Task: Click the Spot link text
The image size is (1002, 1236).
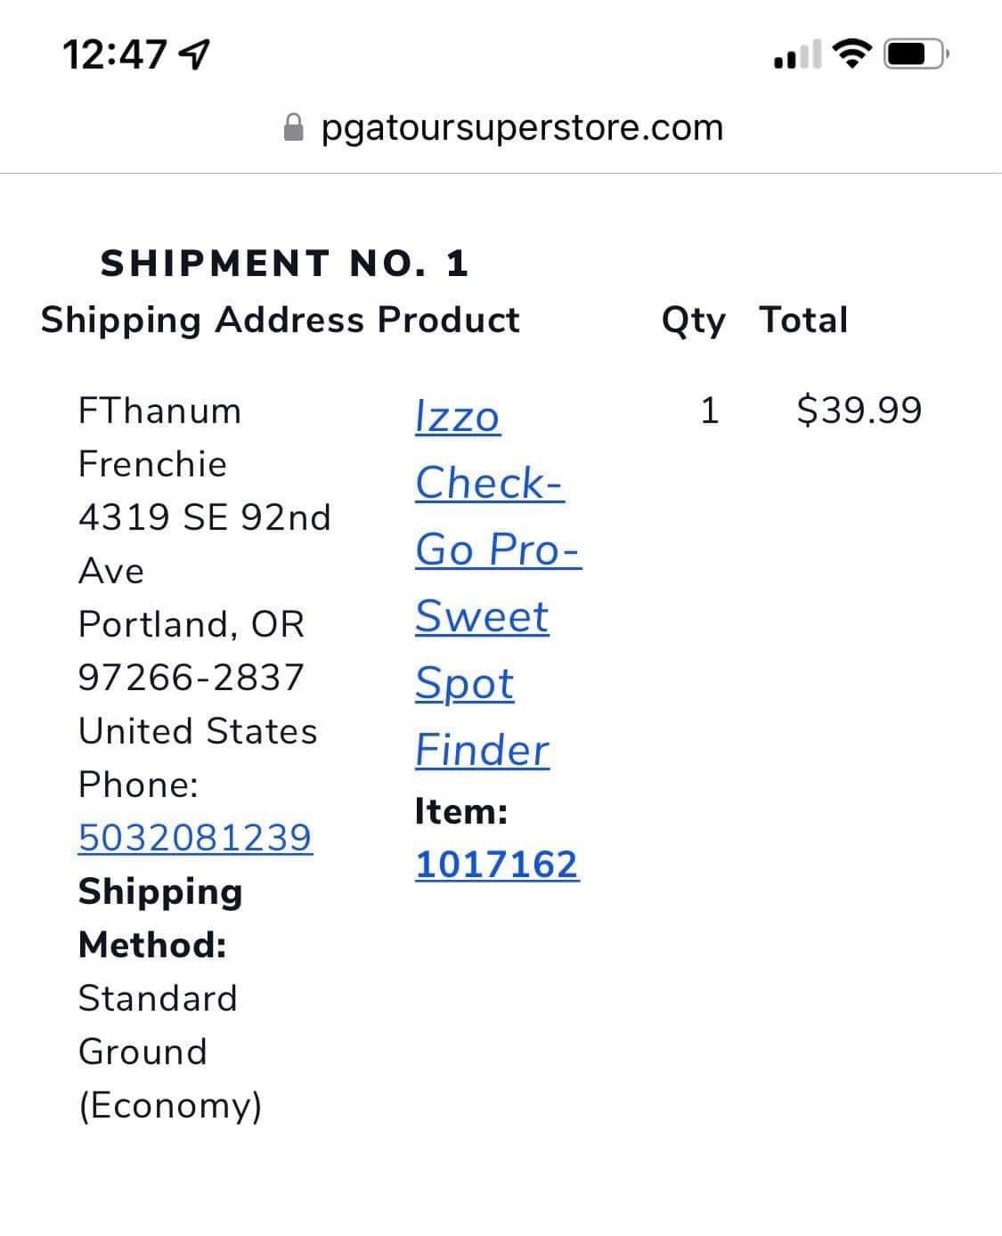Action: [x=464, y=685]
